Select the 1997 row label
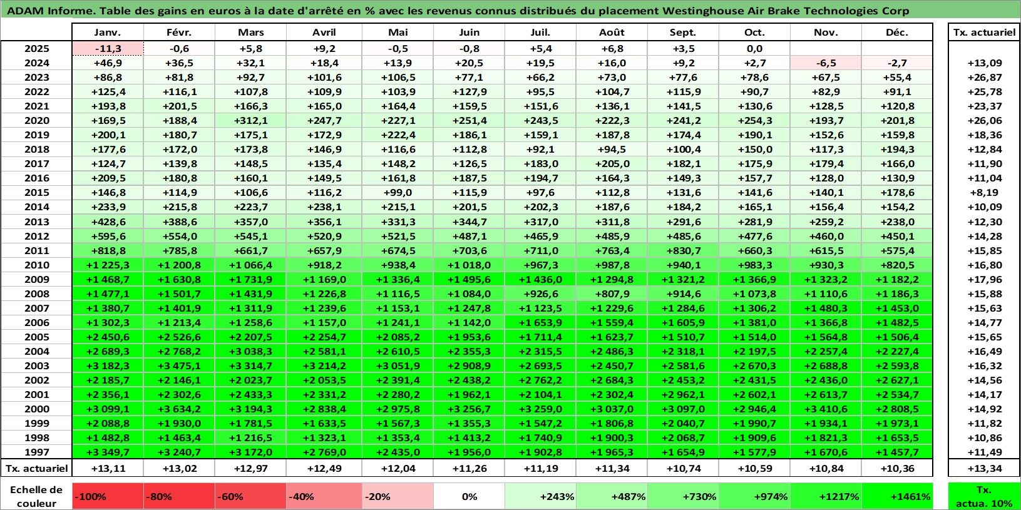The width and height of the screenshot is (1021, 510). [36, 452]
